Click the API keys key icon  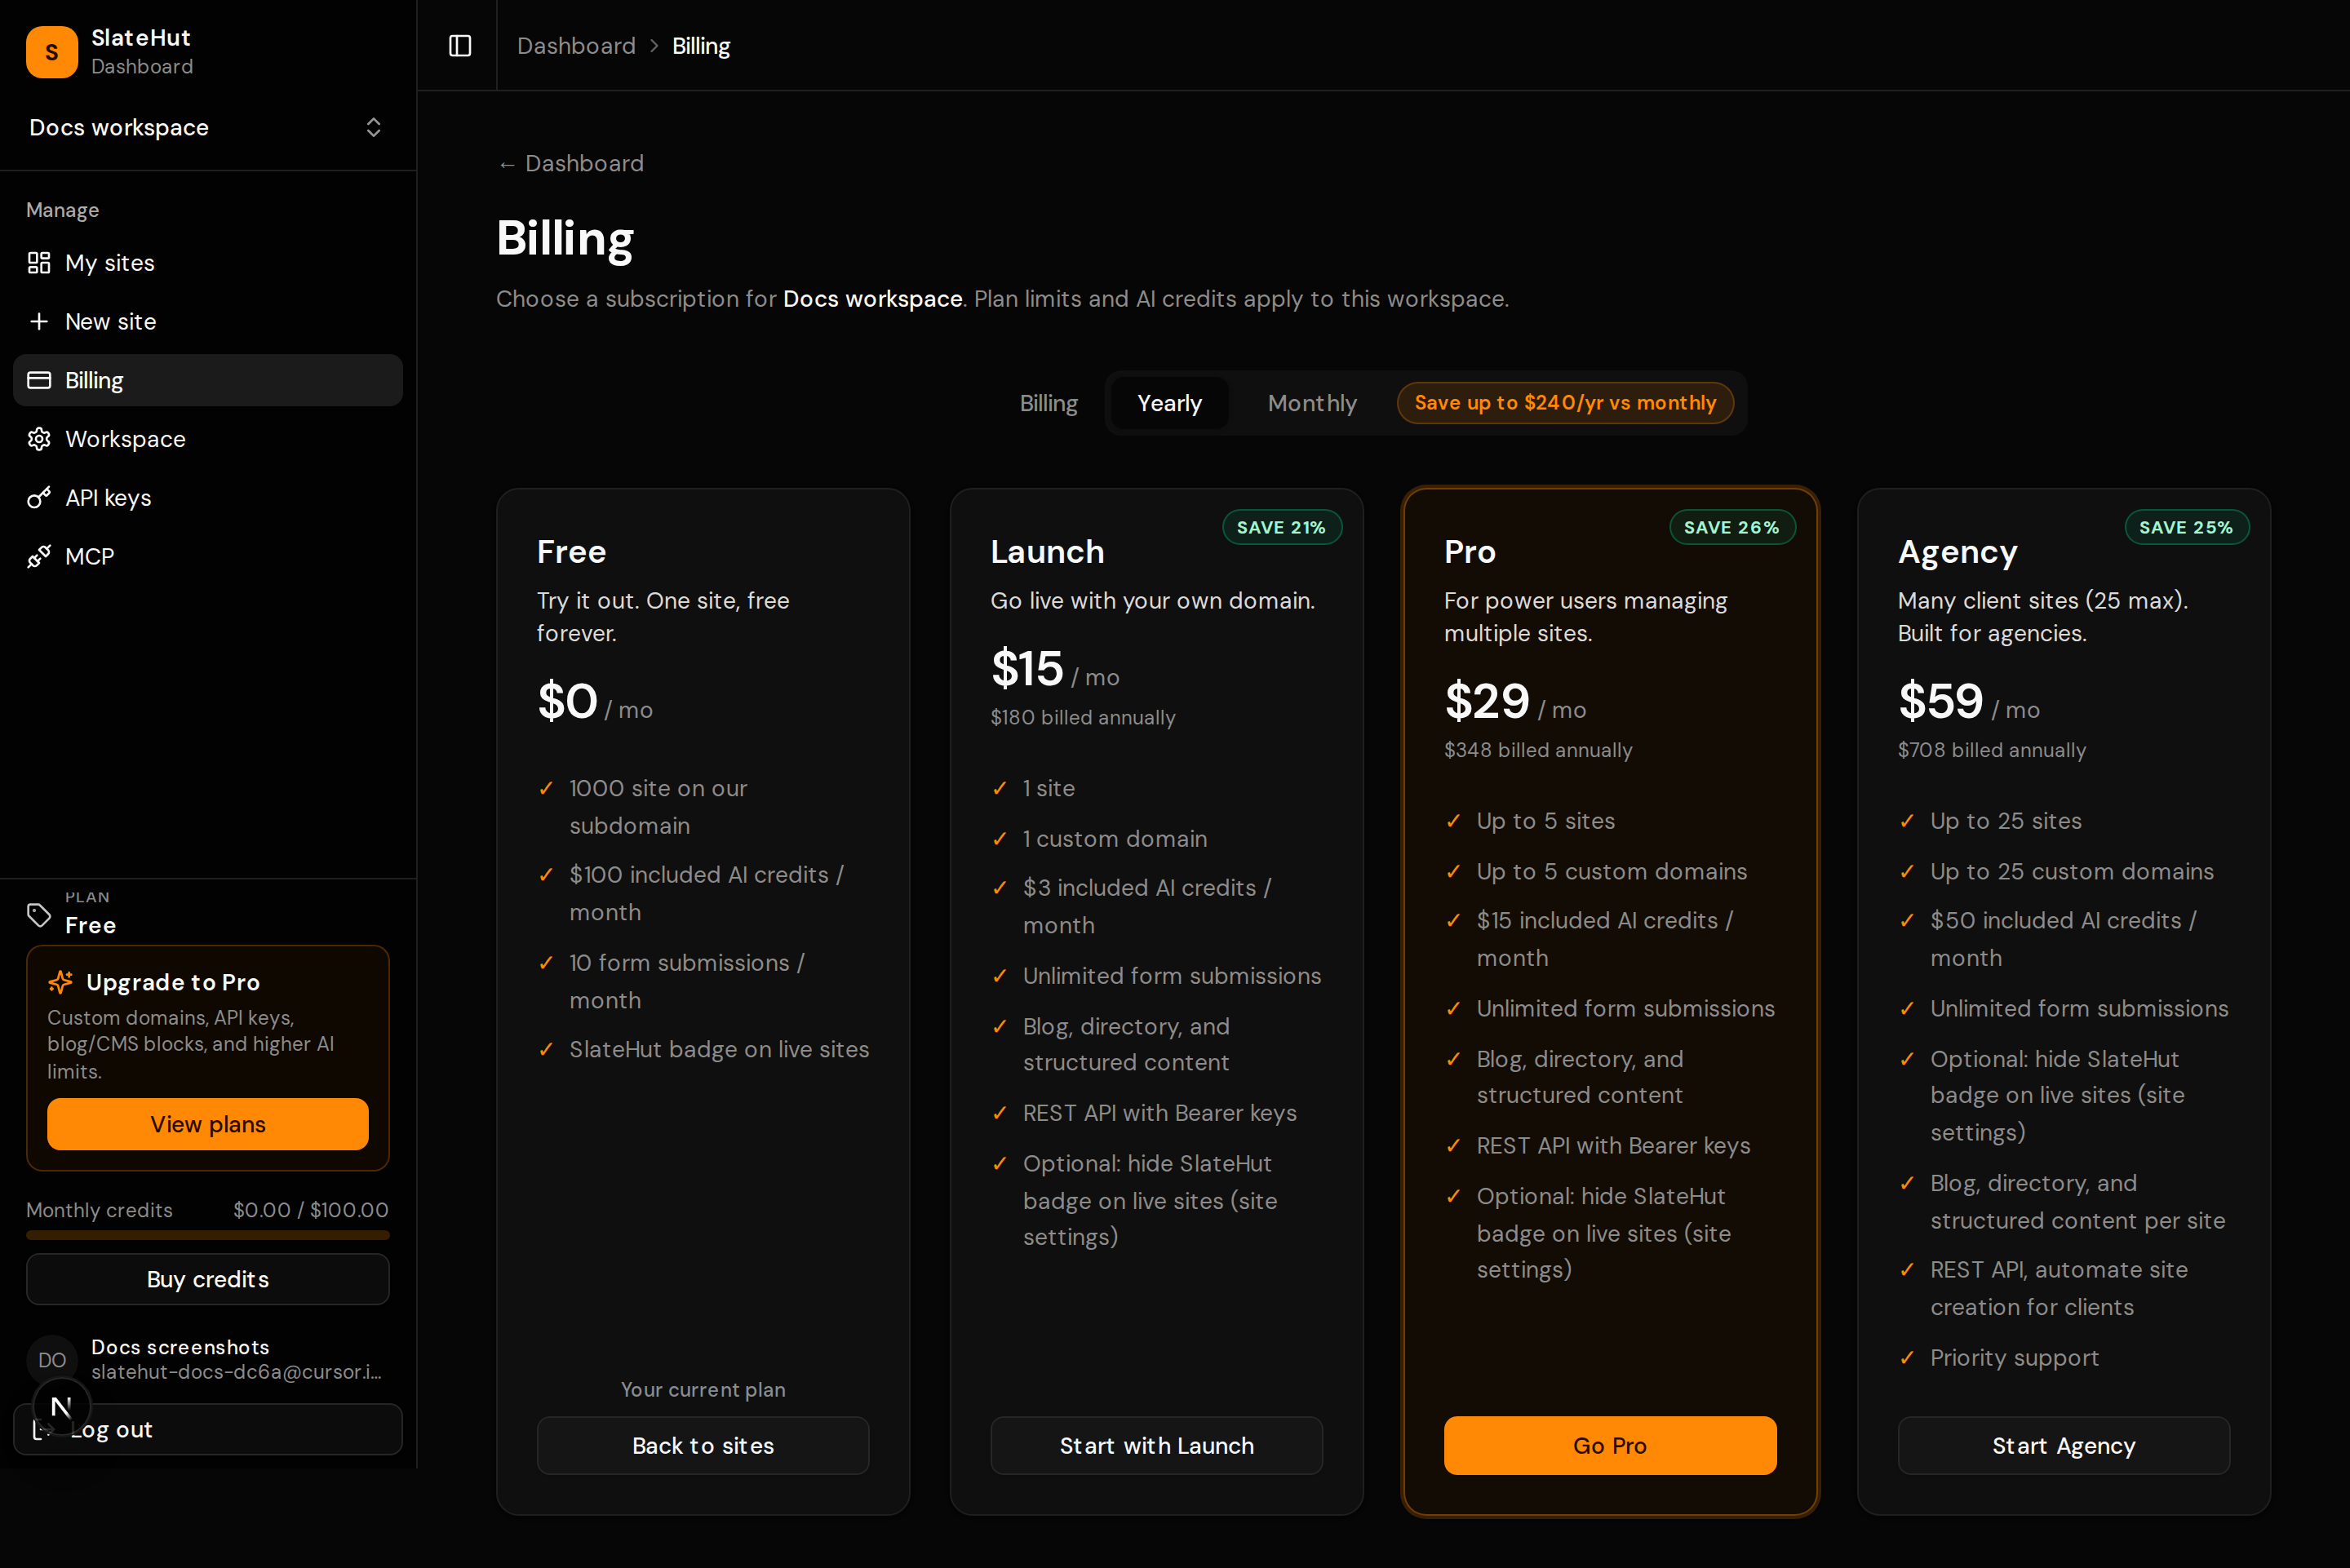point(39,497)
